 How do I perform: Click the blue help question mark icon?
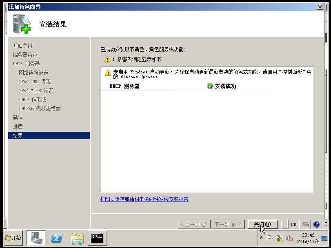click(x=316, y=224)
